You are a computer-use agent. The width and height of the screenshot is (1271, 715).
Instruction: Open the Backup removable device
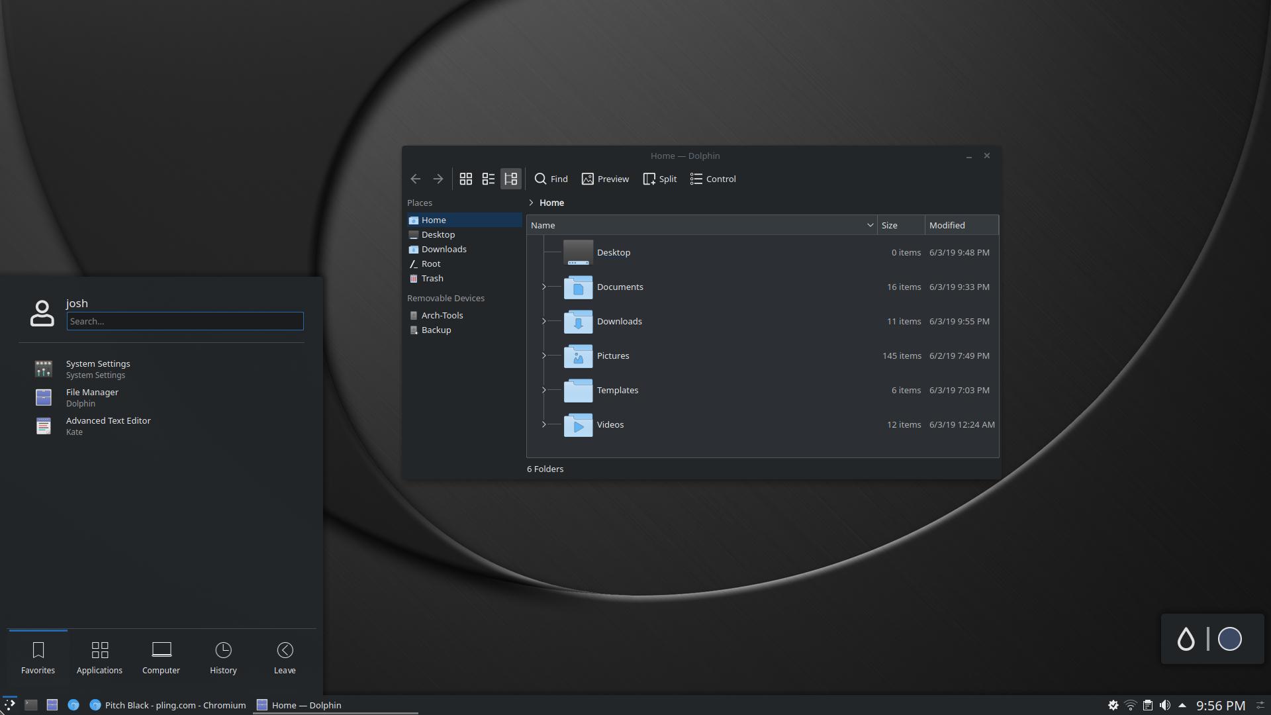point(465,330)
